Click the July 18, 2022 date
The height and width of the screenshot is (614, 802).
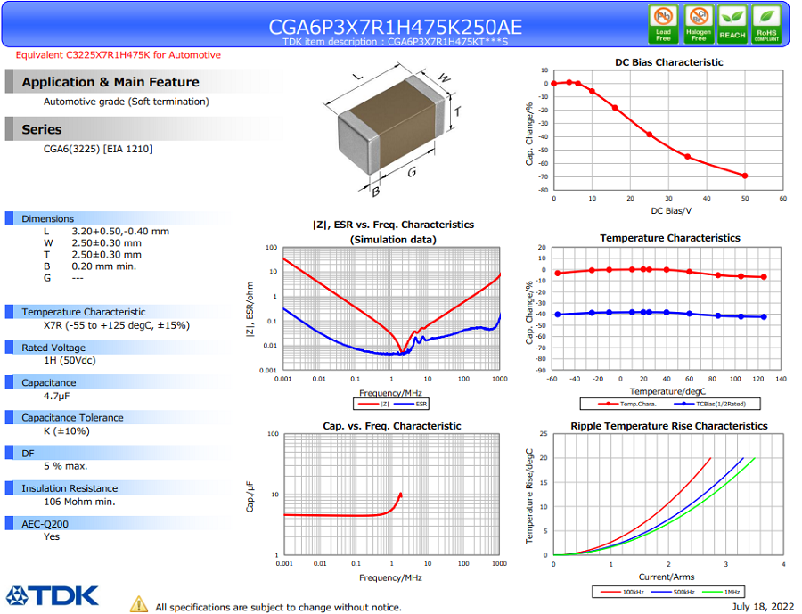click(763, 607)
